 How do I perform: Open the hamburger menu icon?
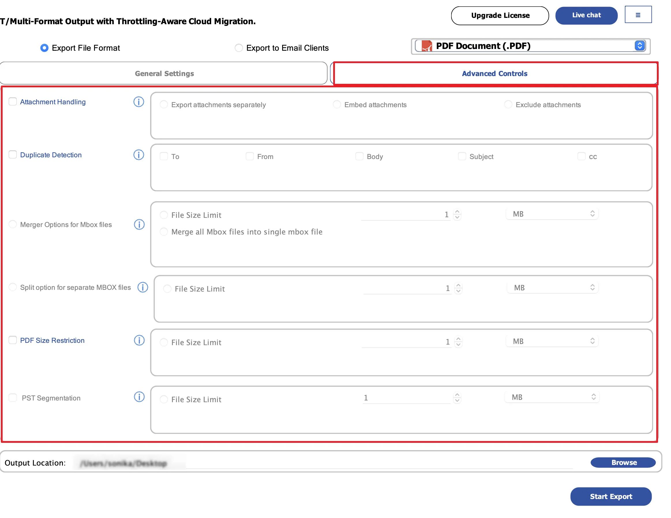tap(638, 14)
